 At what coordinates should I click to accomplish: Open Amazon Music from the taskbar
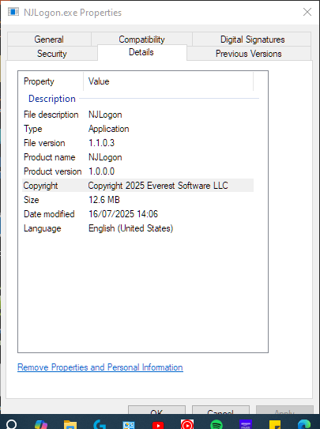click(x=246, y=424)
